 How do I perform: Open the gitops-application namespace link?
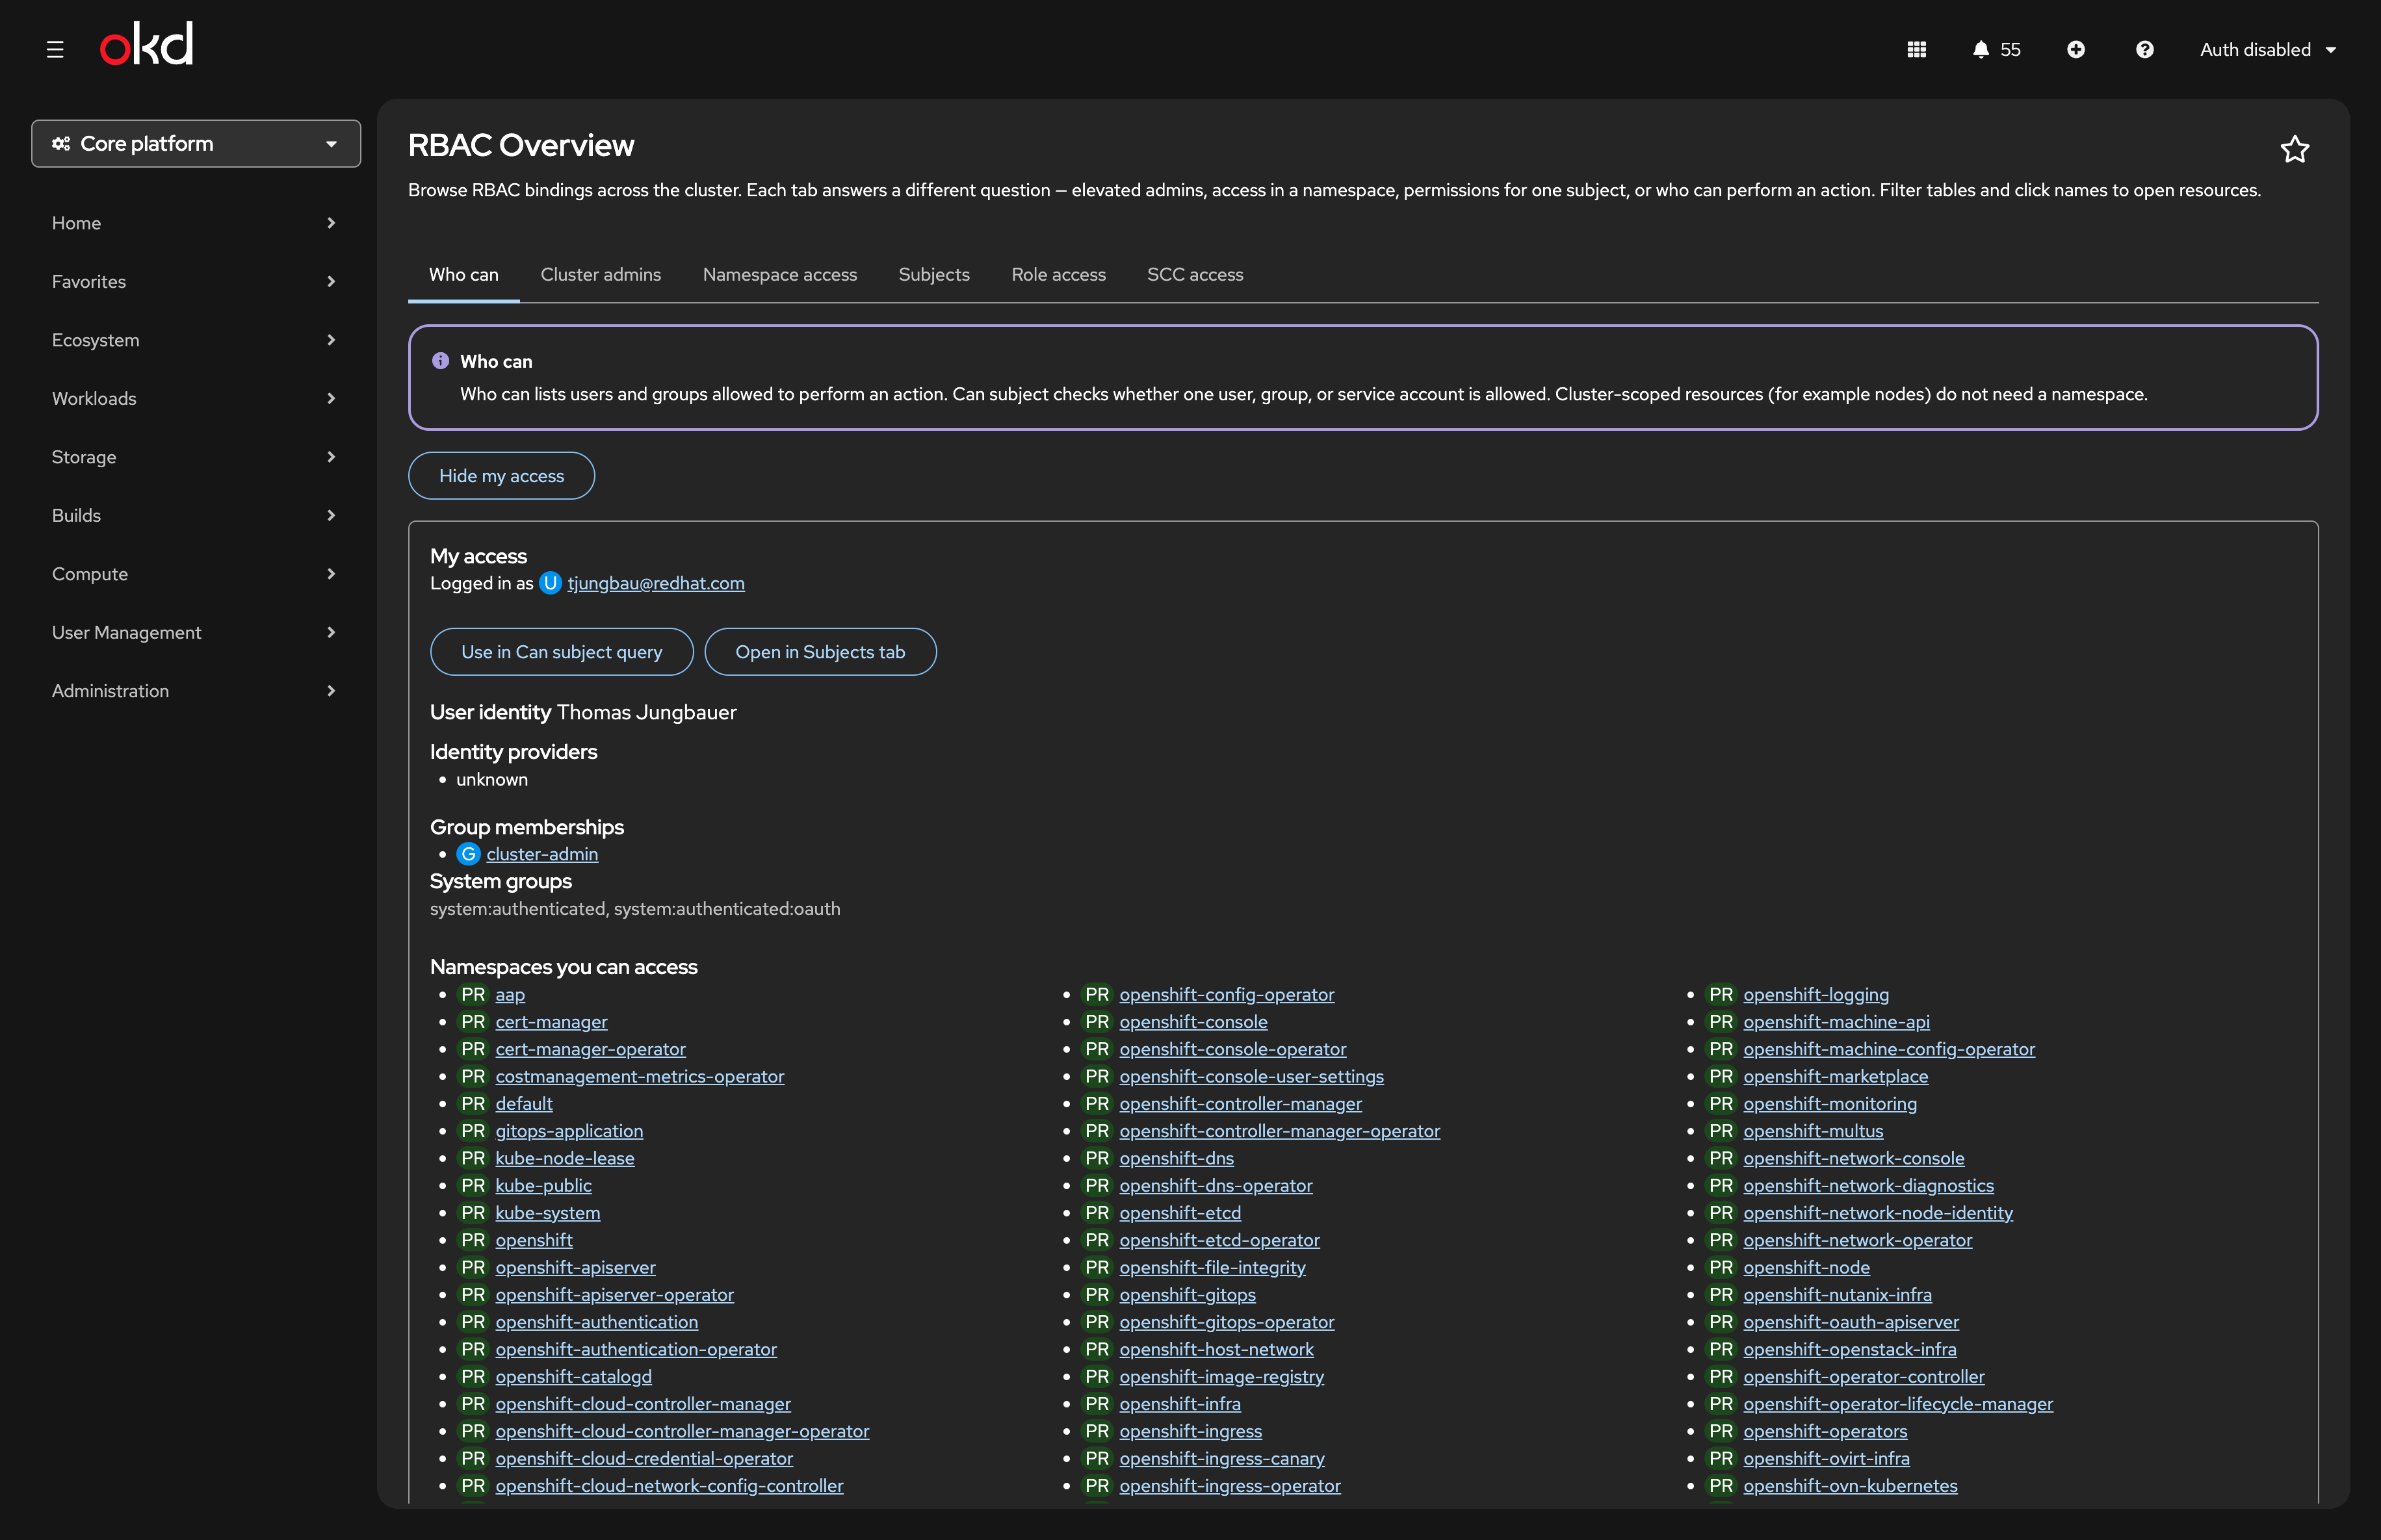[569, 1131]
